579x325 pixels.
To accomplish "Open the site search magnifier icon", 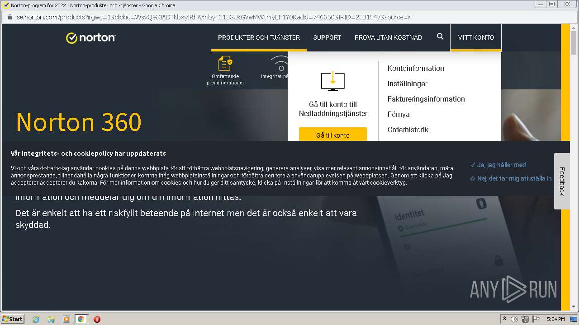I will click(x=440, y=37).
